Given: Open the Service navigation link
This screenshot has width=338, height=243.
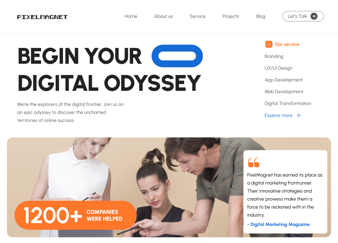Looking at the screenshot, I should pos(197,16).
